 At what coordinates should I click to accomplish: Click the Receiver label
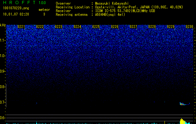pos(63,11)
